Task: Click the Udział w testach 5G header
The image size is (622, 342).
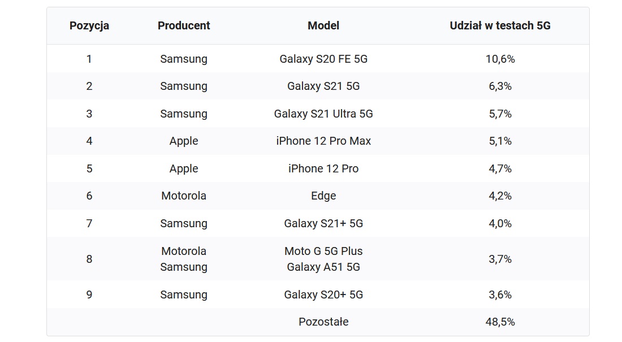Action: (x=500, y=26)
